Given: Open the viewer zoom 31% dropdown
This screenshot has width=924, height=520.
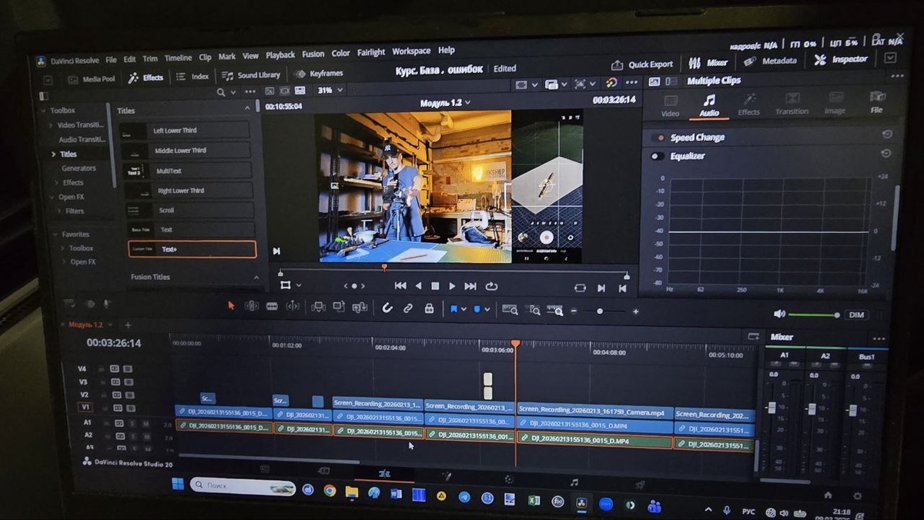Looking at the screenshot, I should pos(331,90).
